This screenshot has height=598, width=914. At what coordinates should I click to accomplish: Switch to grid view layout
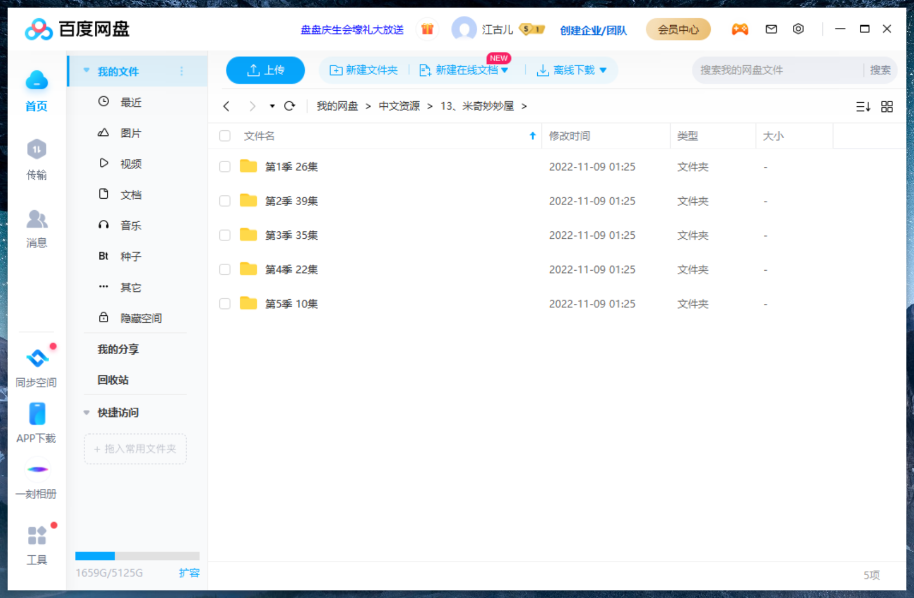887,106
